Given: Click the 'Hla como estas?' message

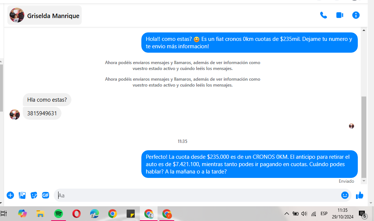Looking at the screenshot, I should [x=47, y=100].
